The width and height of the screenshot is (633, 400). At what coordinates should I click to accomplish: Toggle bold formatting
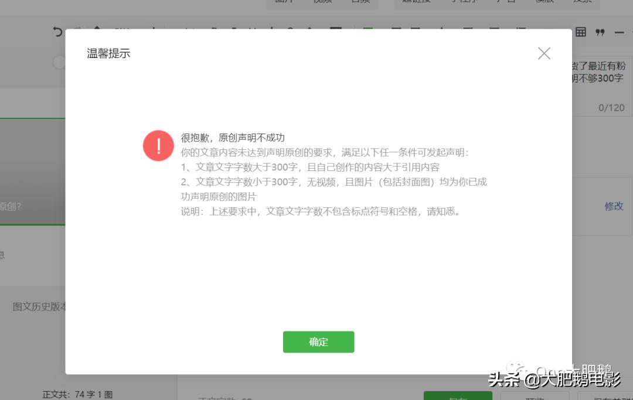point(214,28)
